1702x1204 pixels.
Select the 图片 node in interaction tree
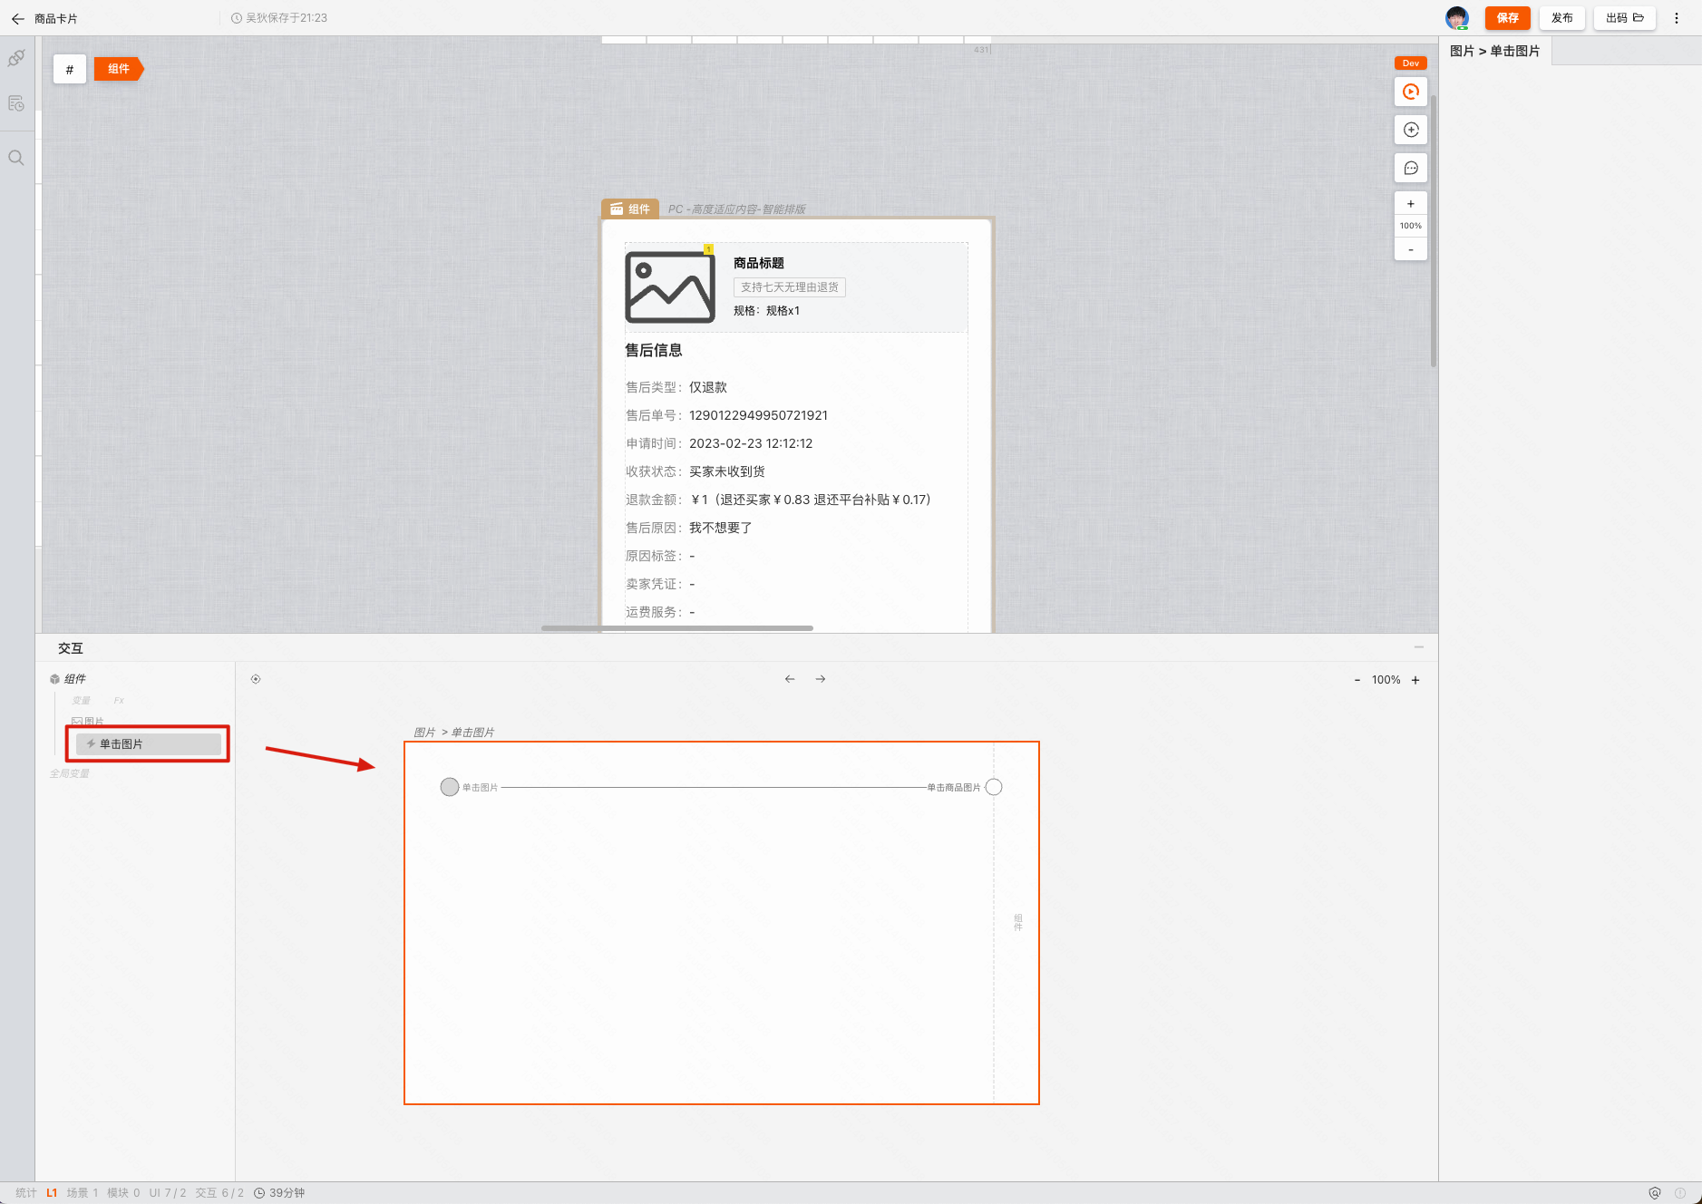(x=88, y=722)
